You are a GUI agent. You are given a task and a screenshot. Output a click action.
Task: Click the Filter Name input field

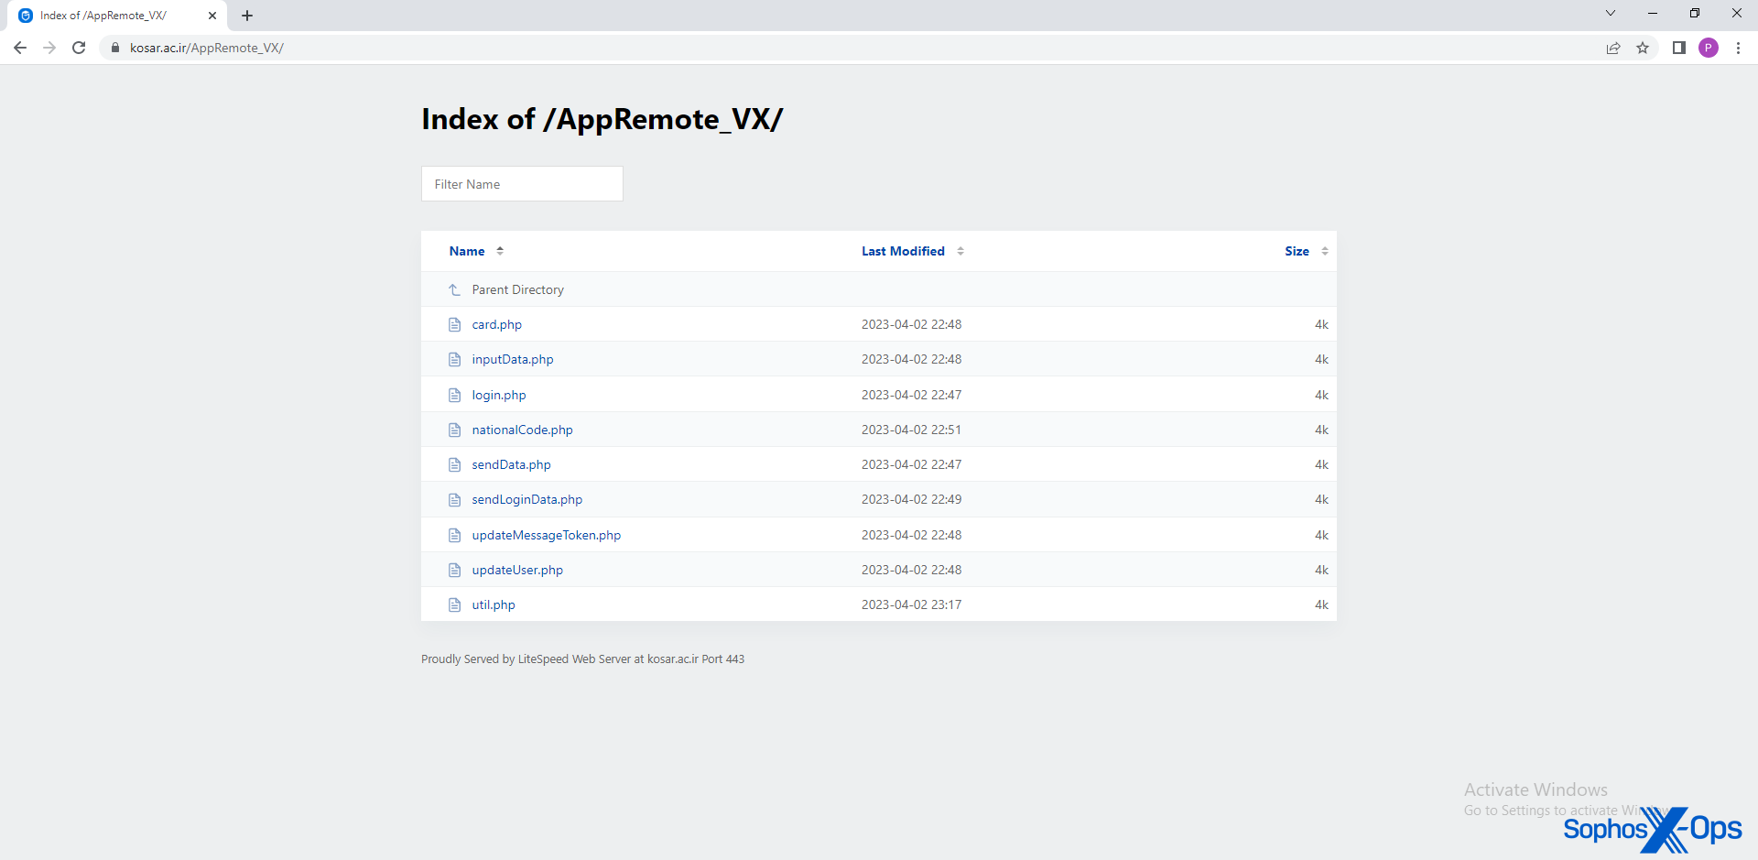[522, 184]
